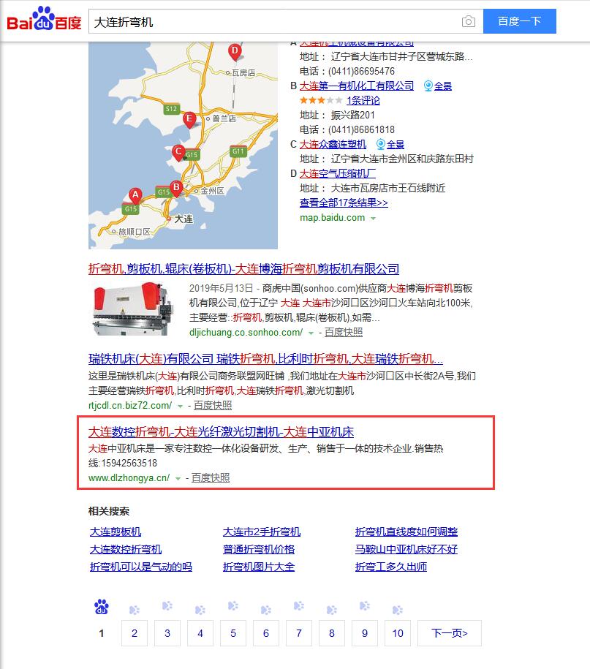590x669 pixels.
Task: Open the 大连第一有机化工有限公司 link
Action: tap(357, 86)
